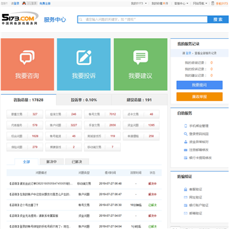Open the category box with count 327
The width and height of the screenshot is (229, 229).
(25, 114)
